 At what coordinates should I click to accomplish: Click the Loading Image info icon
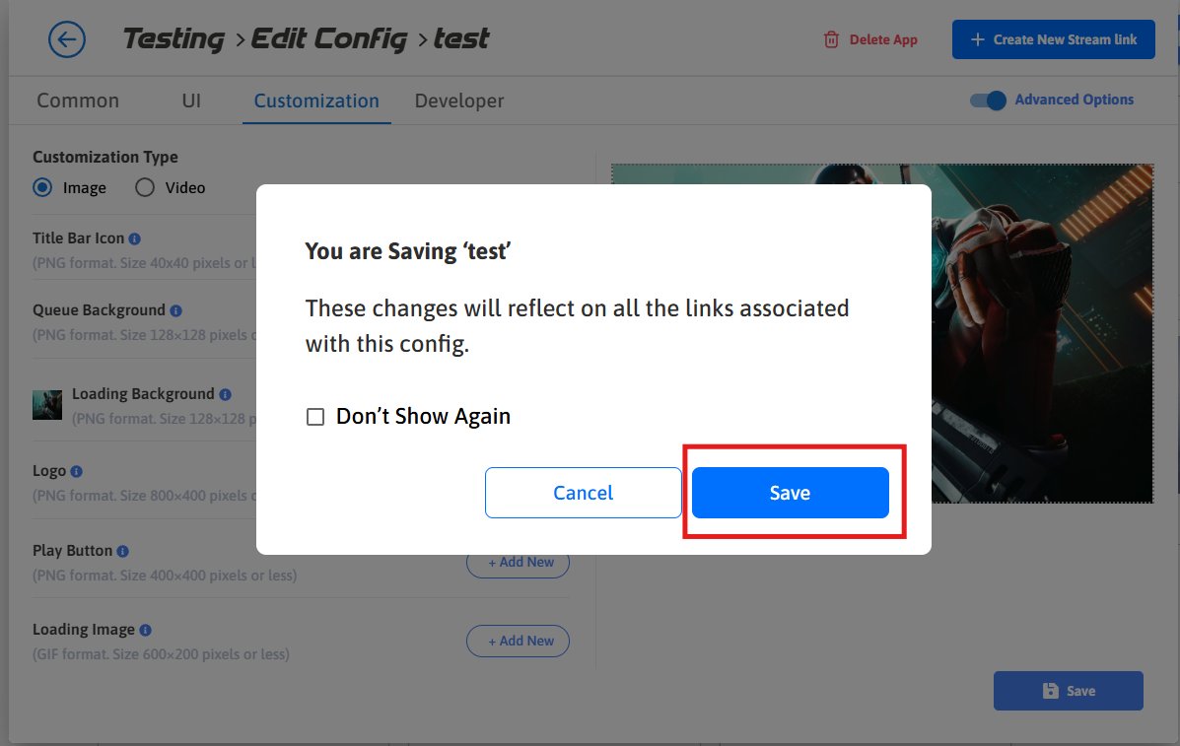[145, 630]
